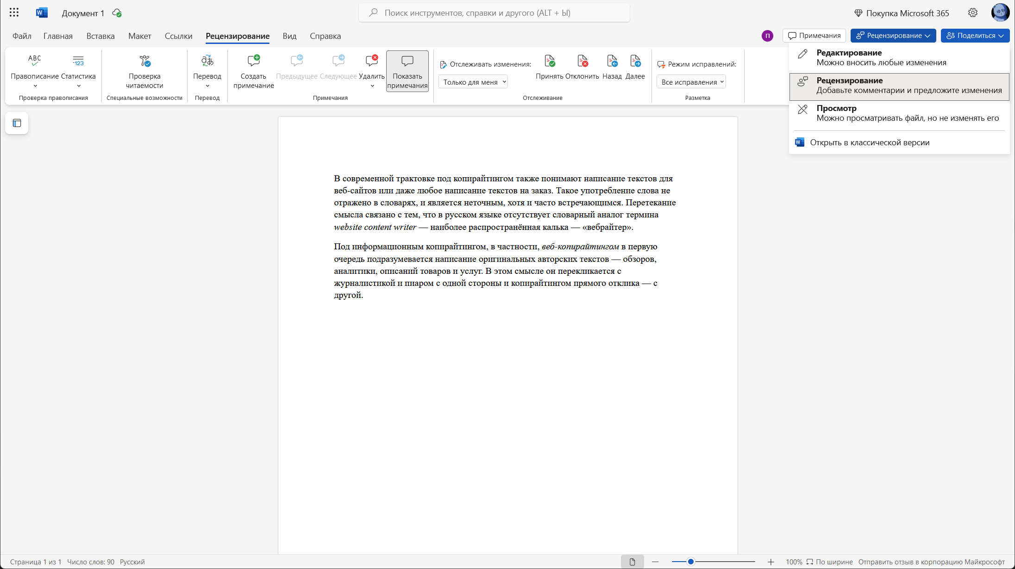Click Страница 1 из 1
1015x569 pixels.
pos(36,562)
